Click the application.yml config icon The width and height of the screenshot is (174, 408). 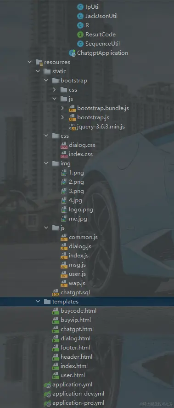(47, 385)
